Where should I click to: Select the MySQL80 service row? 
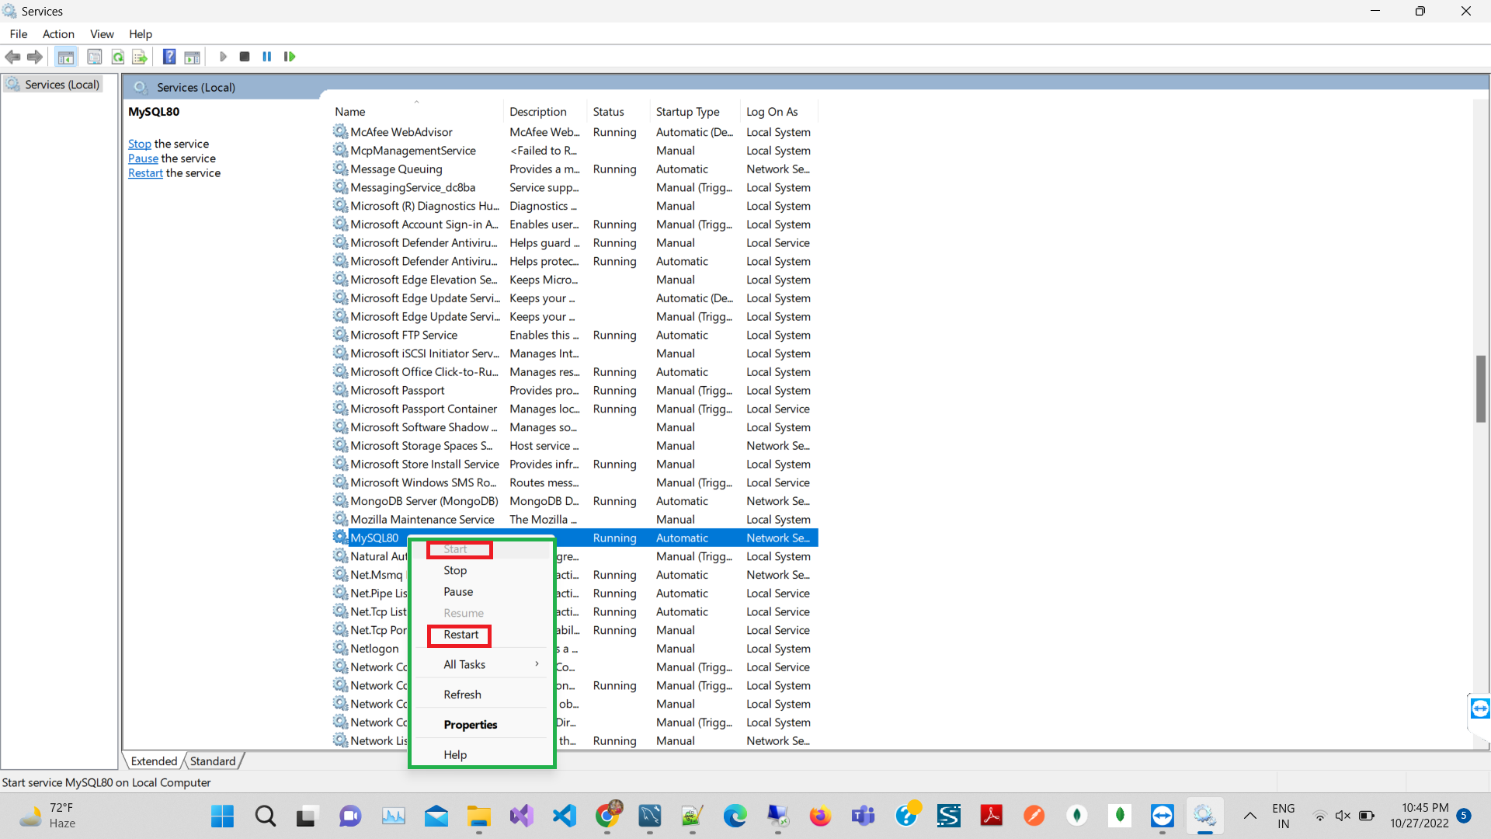click(x=575, y=538)
